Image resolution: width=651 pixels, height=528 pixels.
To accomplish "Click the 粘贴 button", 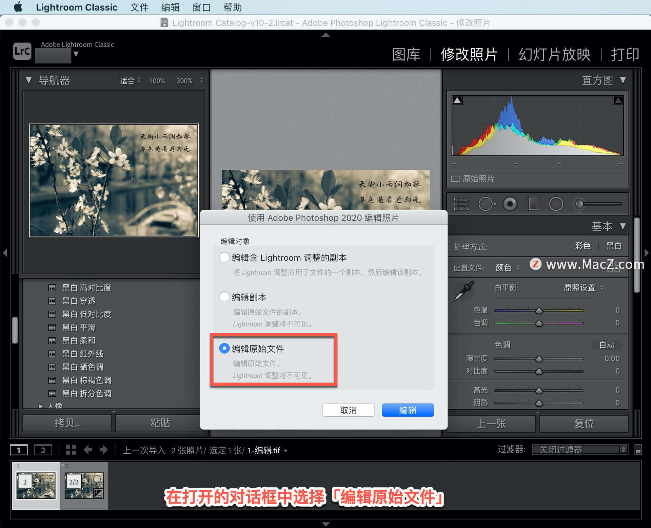I will 160,423.
